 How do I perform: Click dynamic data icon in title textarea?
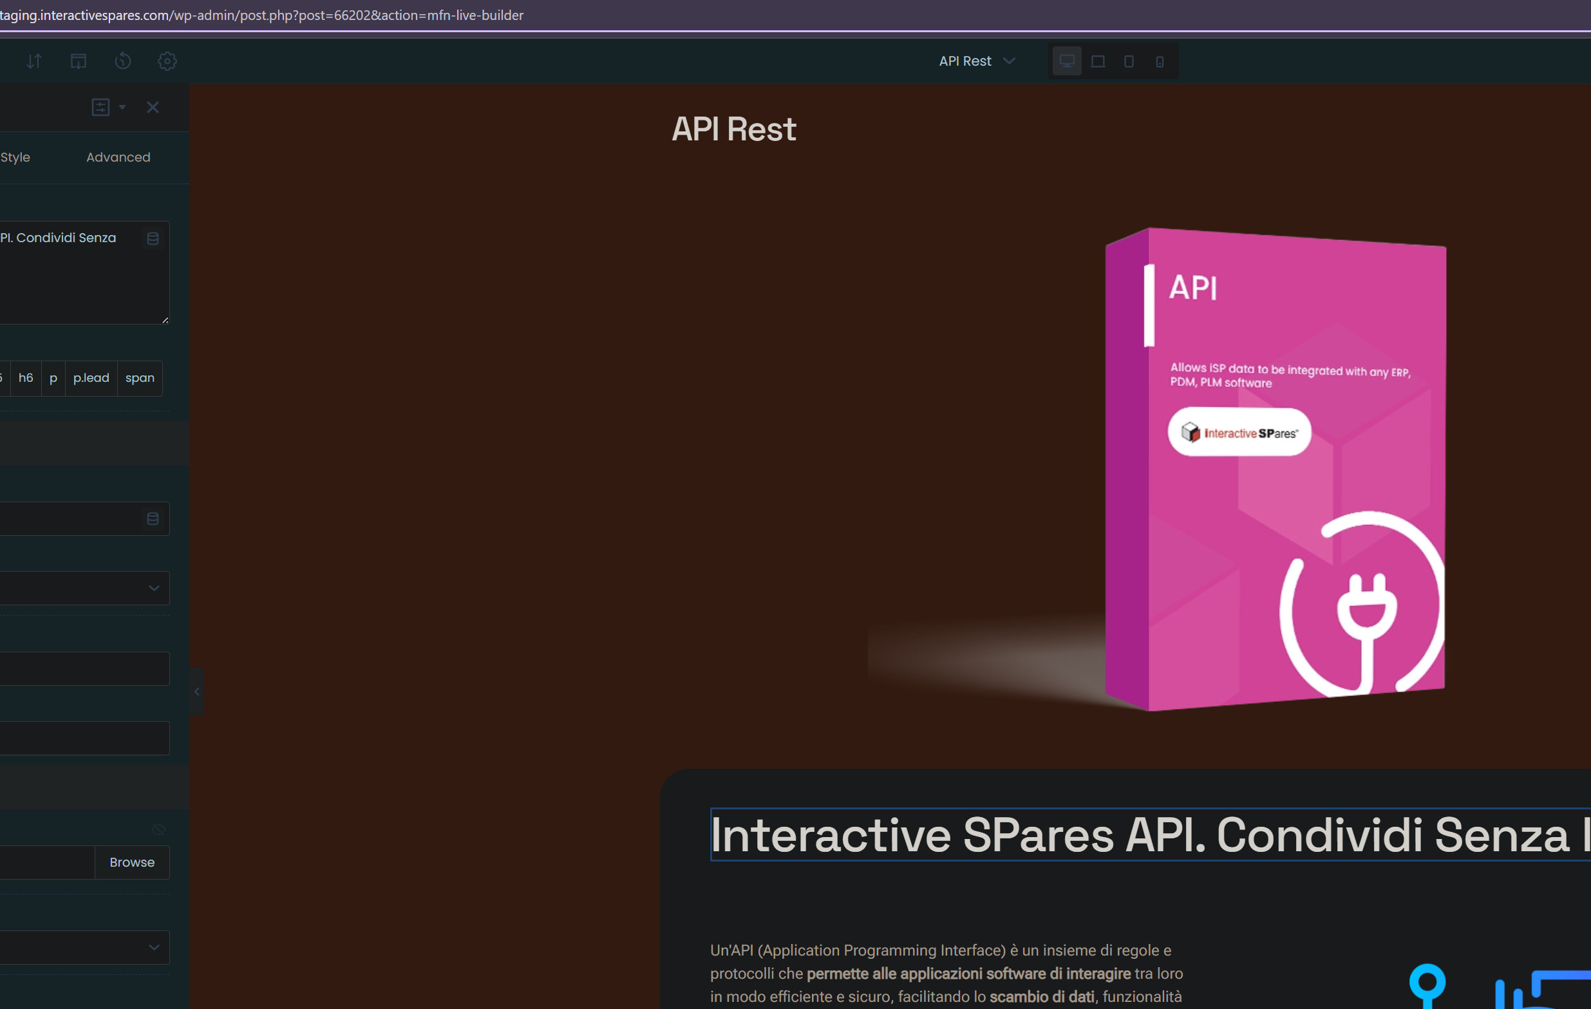[153, 238]
